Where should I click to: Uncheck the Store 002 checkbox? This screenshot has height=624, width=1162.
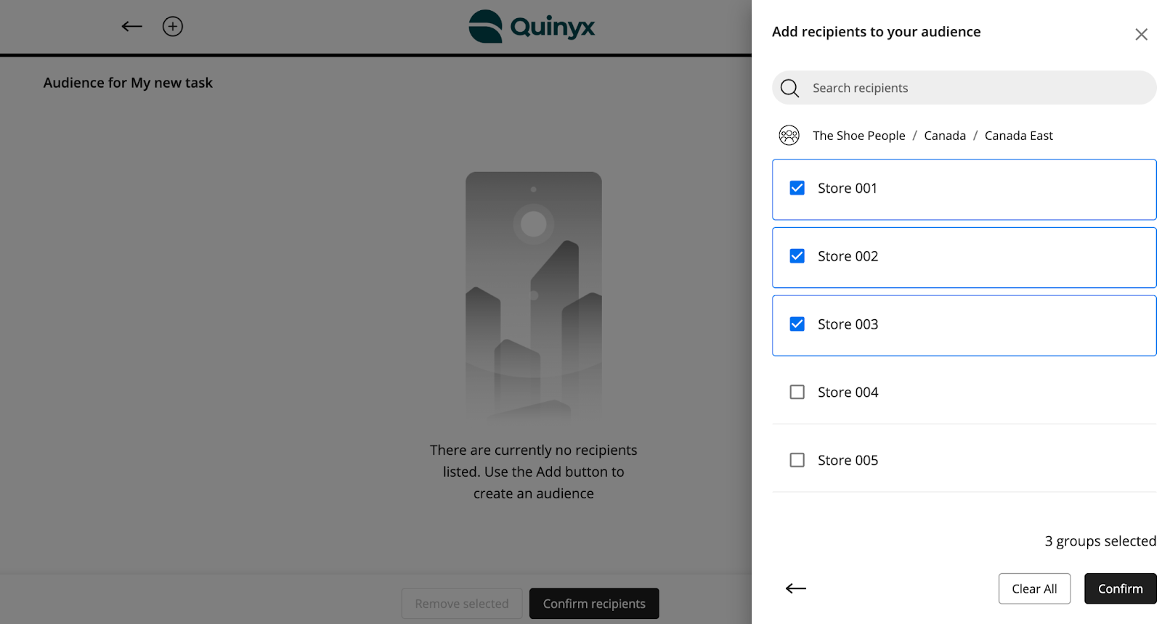tap(797, 256)
